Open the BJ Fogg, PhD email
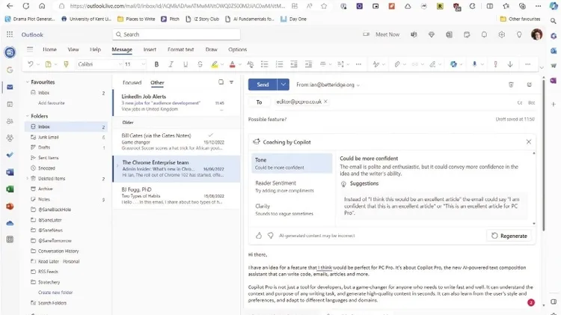 (x=176, y=196)
